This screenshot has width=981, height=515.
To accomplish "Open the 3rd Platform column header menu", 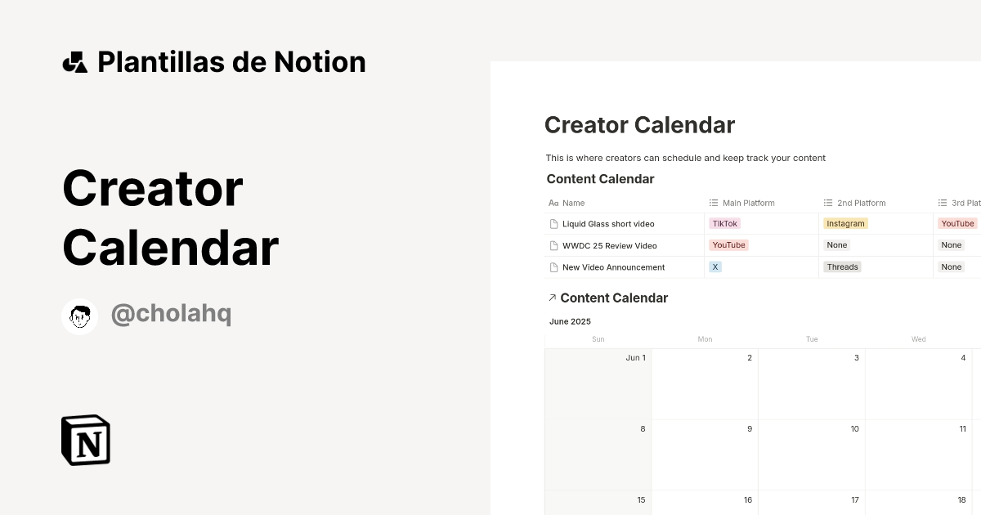I will 965,203.
